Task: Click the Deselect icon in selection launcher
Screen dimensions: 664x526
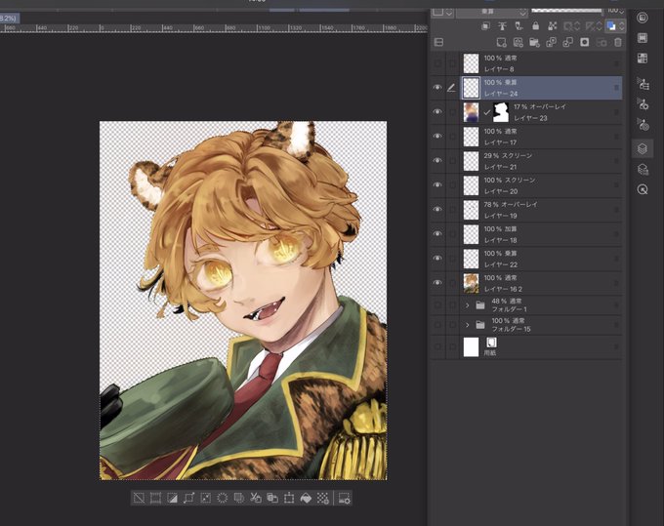Action: point(139,498)
